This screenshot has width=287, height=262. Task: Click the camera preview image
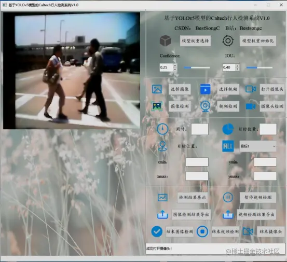[72, 71]
